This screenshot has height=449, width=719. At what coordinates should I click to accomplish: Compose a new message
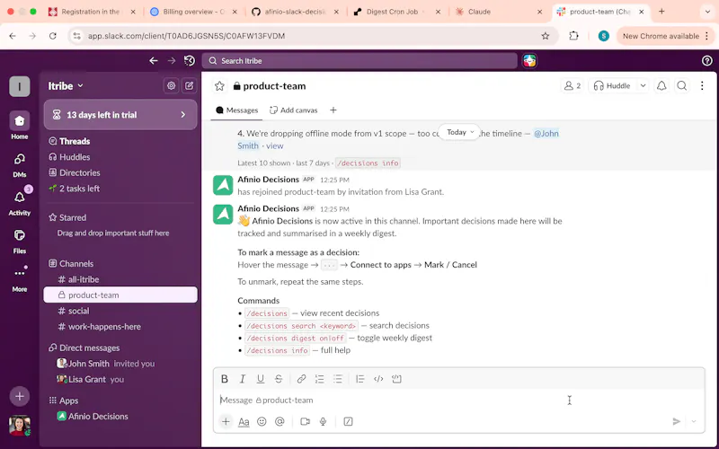(x=189, y=85)
